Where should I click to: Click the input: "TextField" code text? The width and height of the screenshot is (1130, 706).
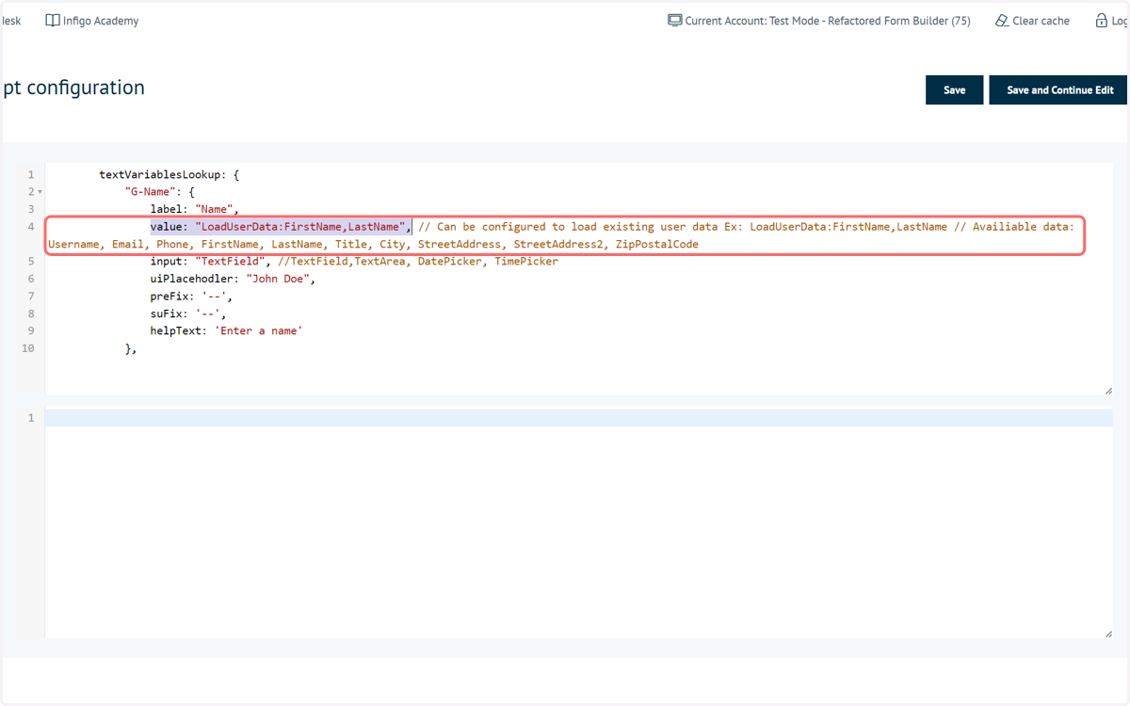211,262
